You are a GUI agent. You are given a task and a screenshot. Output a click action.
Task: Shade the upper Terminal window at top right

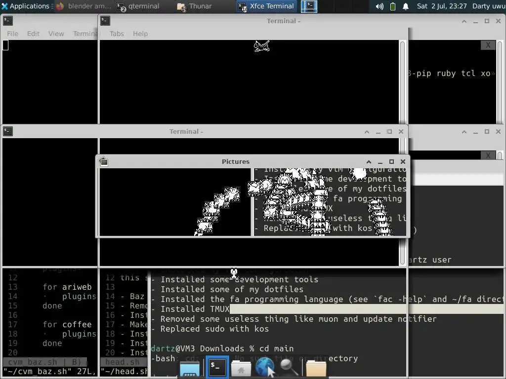pos(464,21)
